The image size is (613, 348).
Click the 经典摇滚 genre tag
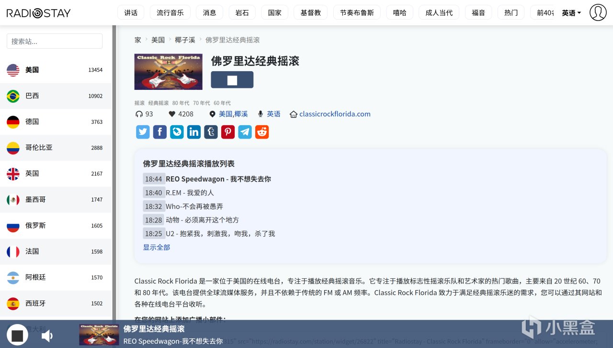(158, 103)
